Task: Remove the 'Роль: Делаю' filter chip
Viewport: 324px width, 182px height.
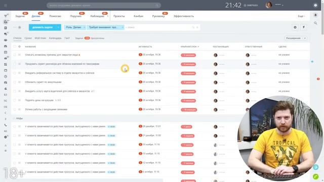Action: (x=84, y=27)
